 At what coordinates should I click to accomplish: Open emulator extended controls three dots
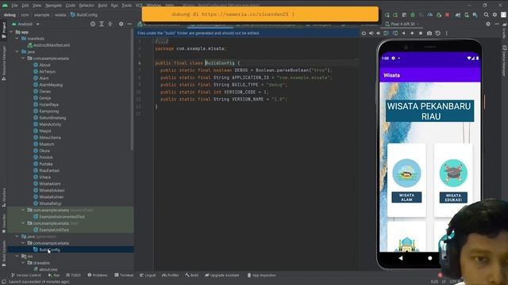446,33
